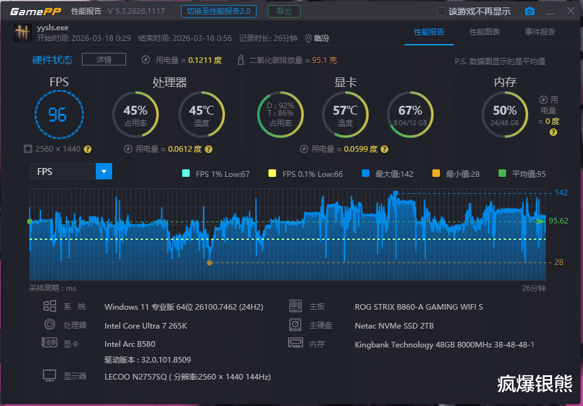
Task: Click the memory 50% gauge
Action: (x=505, y=115)
